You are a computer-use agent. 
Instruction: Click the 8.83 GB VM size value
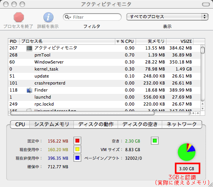coord(132,150)
